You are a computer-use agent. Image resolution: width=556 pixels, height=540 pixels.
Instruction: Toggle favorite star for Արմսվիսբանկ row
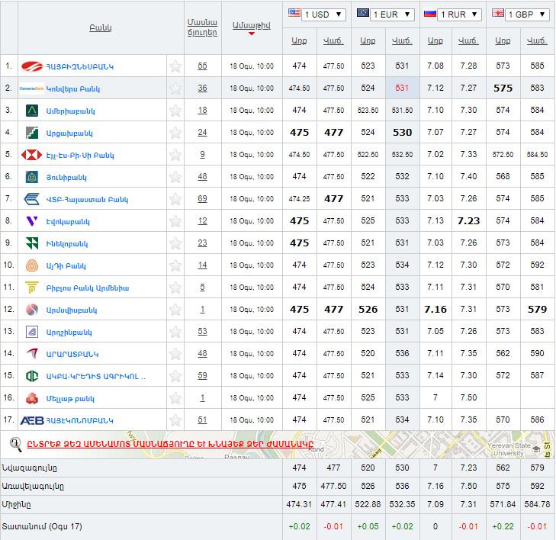(x=175, y=310)
